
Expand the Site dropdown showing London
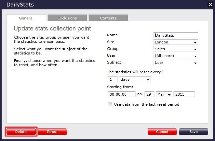pos(176,42)
